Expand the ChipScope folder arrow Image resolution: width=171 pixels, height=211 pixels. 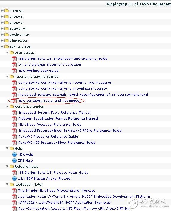click(x=2, y=40)
